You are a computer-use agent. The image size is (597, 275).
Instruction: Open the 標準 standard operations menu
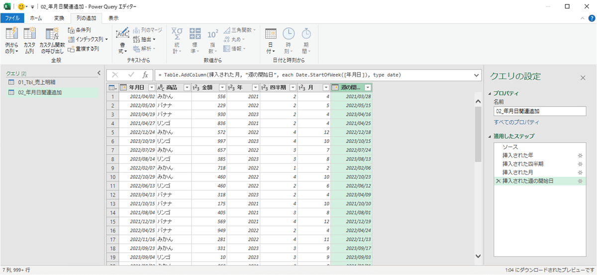pos(195,40)
